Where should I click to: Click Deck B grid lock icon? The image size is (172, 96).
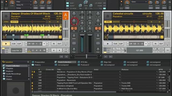[125, 50]
